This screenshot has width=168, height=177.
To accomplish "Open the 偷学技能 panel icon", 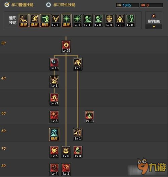I will [x=154, y=16].
